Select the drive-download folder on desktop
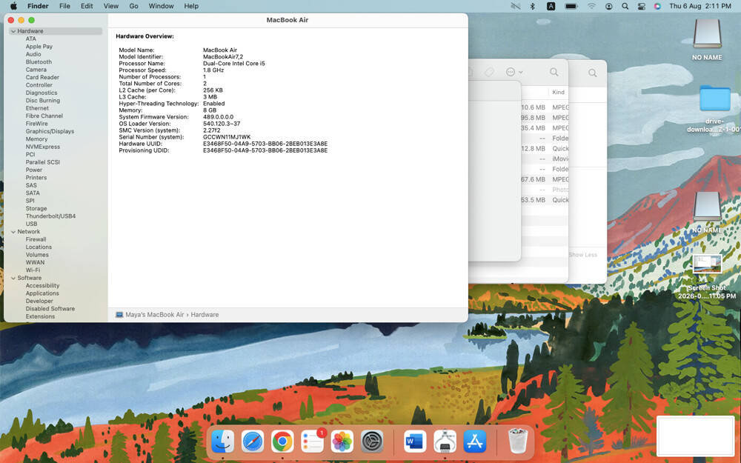The width and height of the screenshot is (741, 463). 714,109
